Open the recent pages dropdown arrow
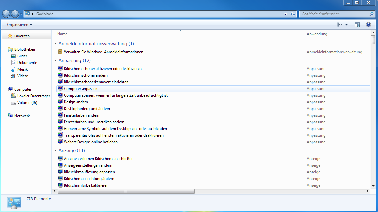This screenshot has width=378, height=212. coord(21,14)
